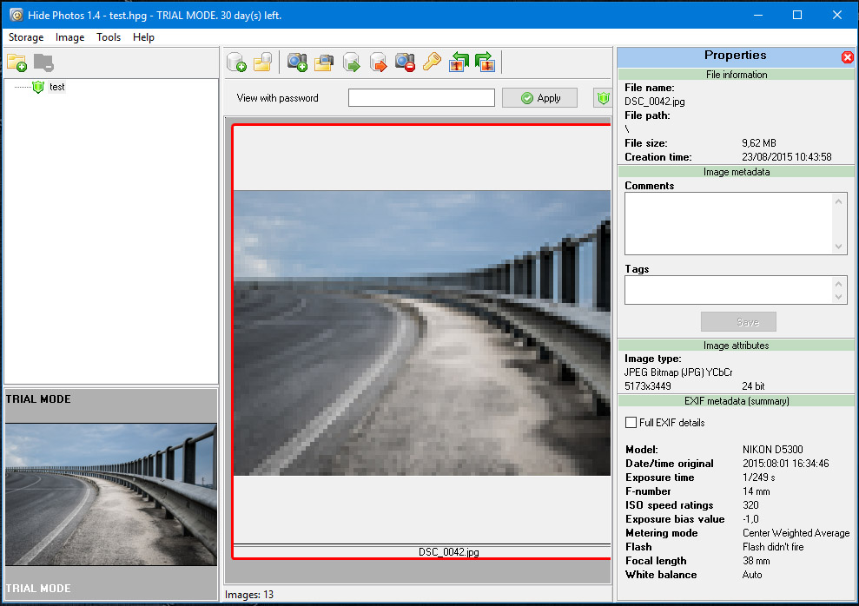859x606 pixels.
Task: Click the add folder icon
Action: [17, 63]
